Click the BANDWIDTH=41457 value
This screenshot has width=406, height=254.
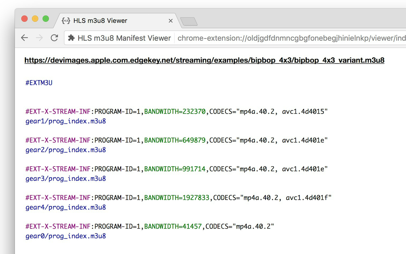(173, 226)
